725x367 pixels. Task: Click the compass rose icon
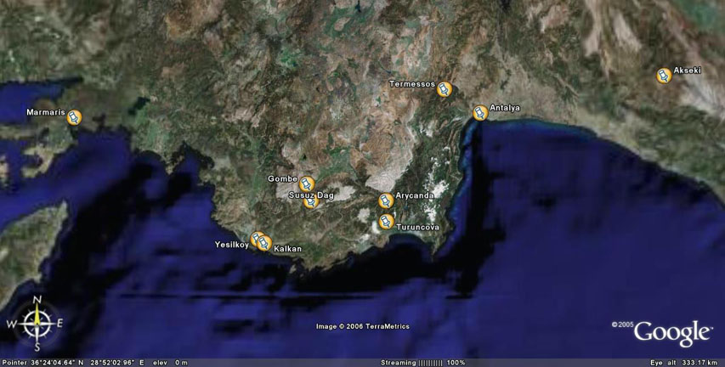click(37, 323)
